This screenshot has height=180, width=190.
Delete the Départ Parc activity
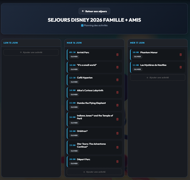(117, 162)
